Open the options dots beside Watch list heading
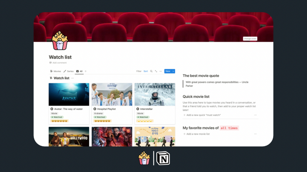 72,78
